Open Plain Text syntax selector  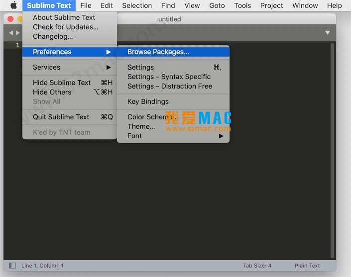pos(307,266)
